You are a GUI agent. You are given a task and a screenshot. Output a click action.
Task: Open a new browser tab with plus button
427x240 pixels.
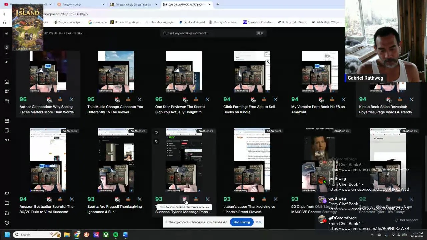tap(217, 4)
